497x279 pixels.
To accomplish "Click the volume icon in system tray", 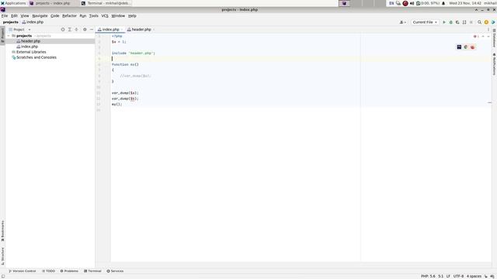I will click(412, 3).
